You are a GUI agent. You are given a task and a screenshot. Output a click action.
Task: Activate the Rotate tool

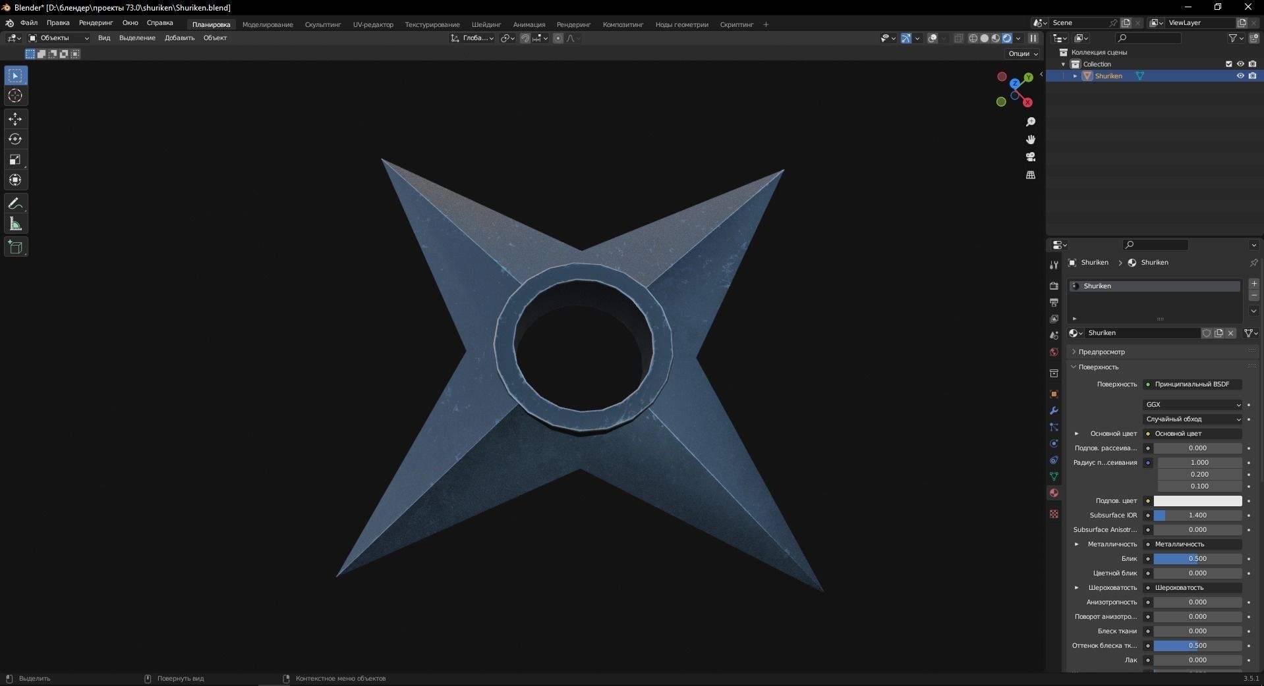point(15,140)
